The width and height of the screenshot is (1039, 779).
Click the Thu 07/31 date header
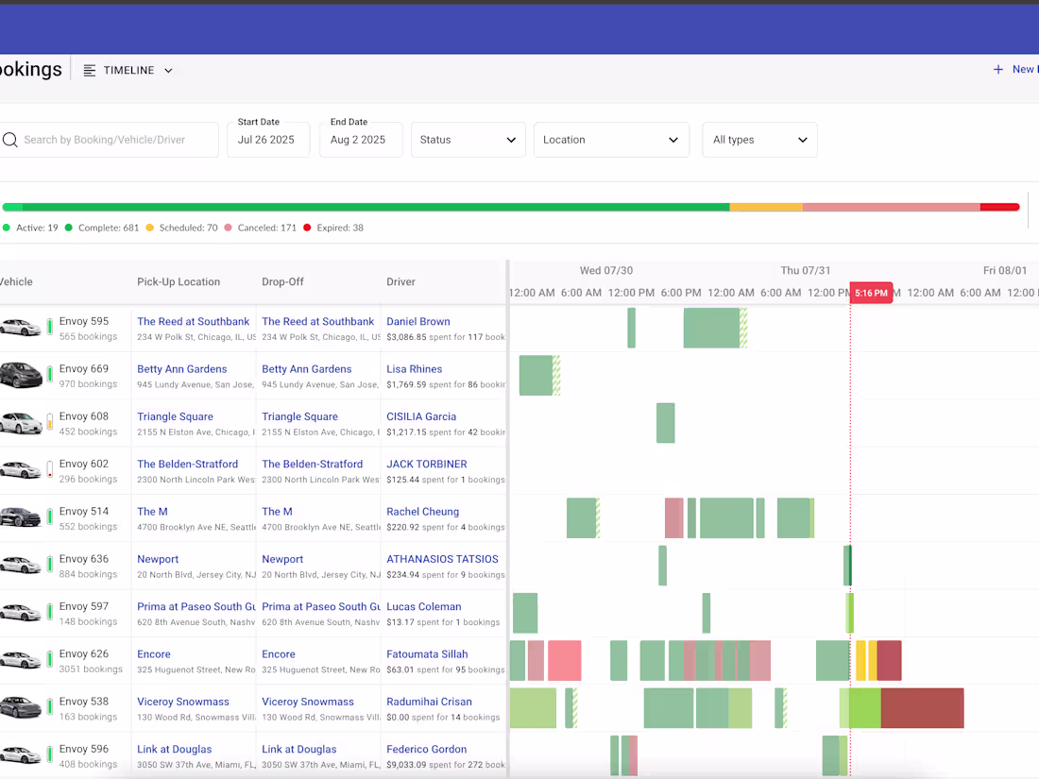pos(805,270)
